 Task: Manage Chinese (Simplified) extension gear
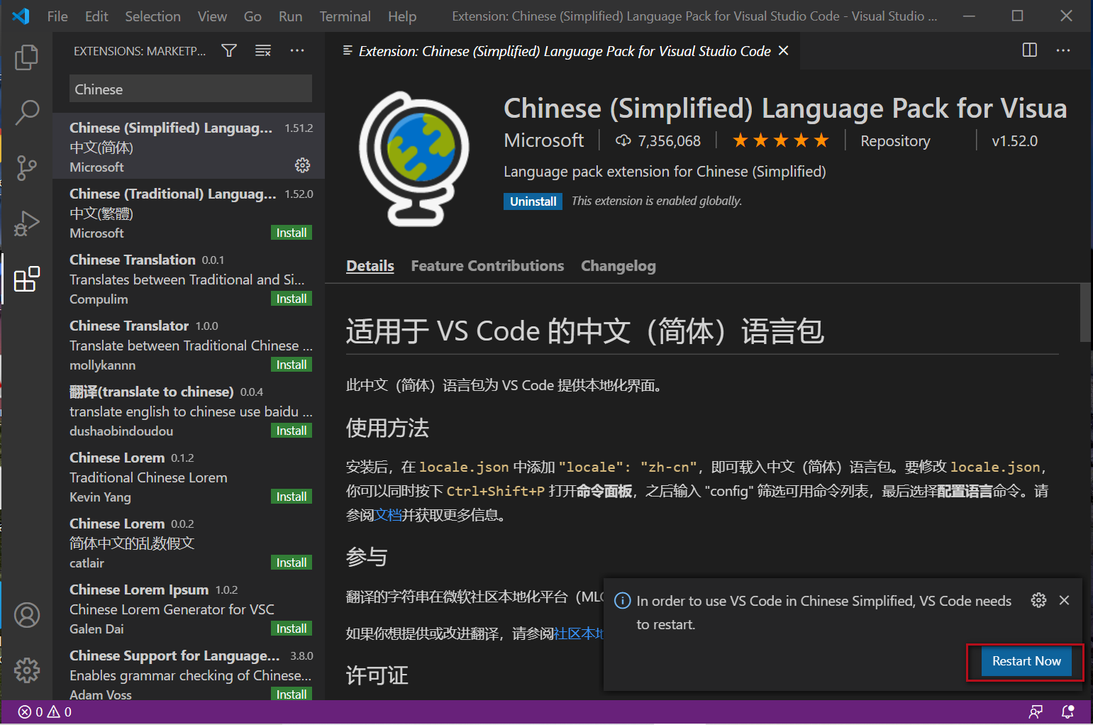[x=303, y=165]
